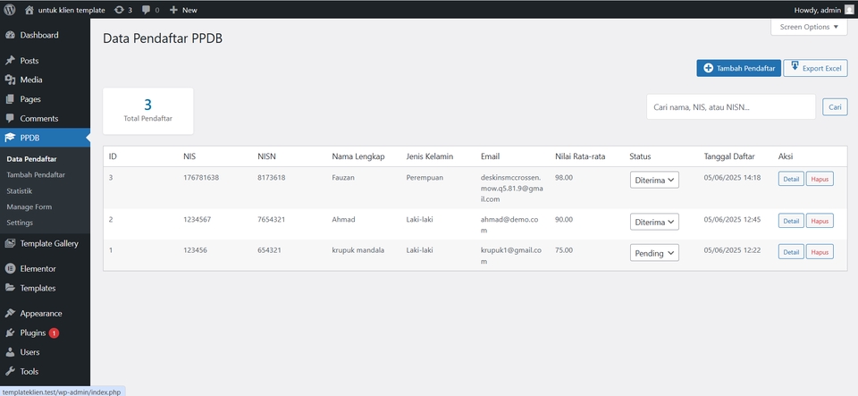Open the Data Pendaftar submenu item
858x396 pixels.
[x=32, y=159]
